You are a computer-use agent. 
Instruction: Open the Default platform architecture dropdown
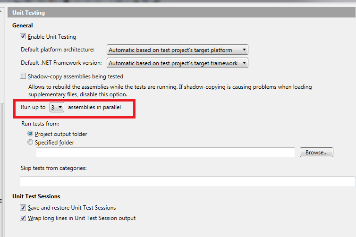tap(178, 50)
